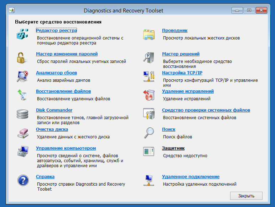Launch Проводник
The height and width of the screenshot is (207, 275).
(x=175, y=31)
